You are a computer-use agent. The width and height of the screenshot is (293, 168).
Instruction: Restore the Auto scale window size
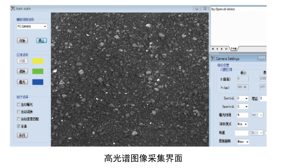tap(205, 8)
